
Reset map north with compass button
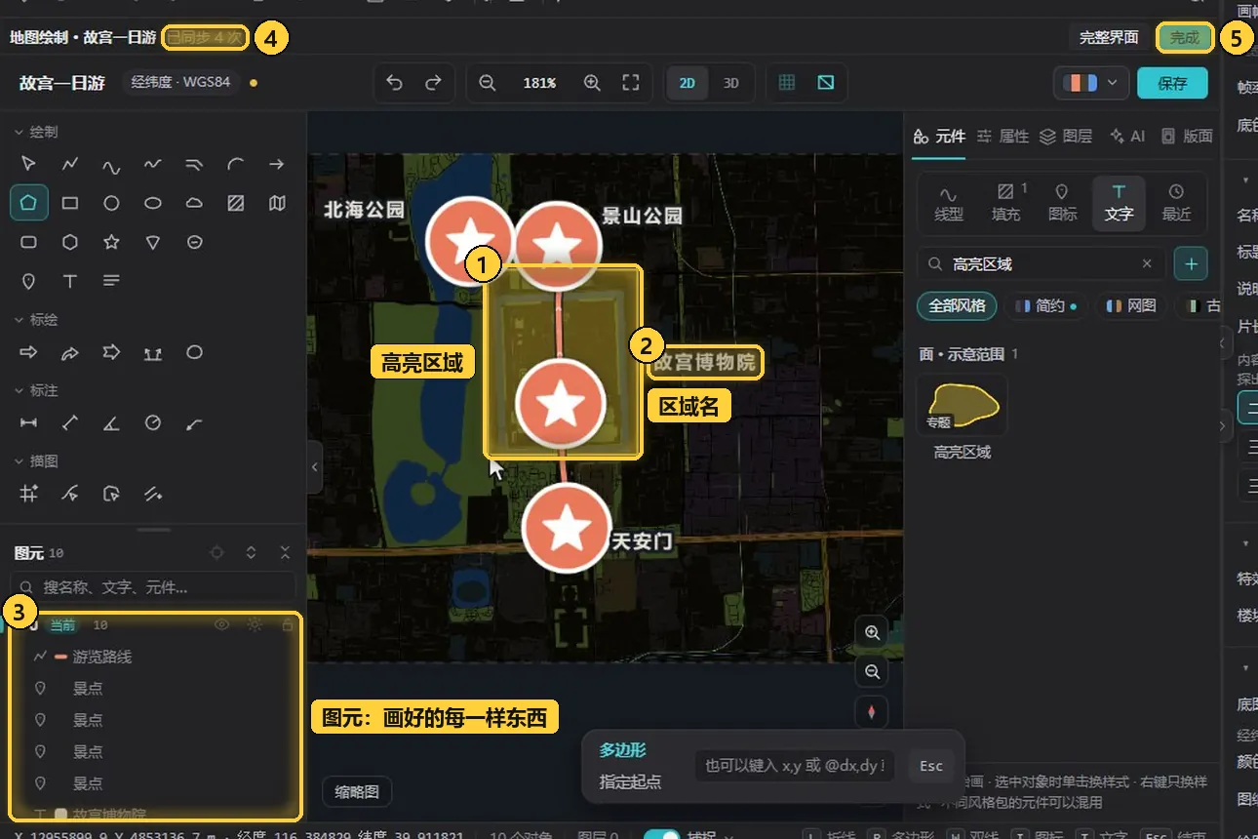(872, 712)
